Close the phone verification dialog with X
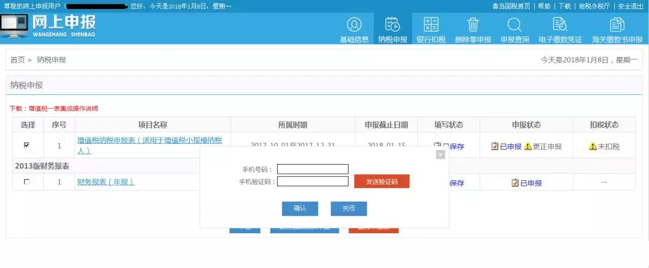 coord(440,154)
